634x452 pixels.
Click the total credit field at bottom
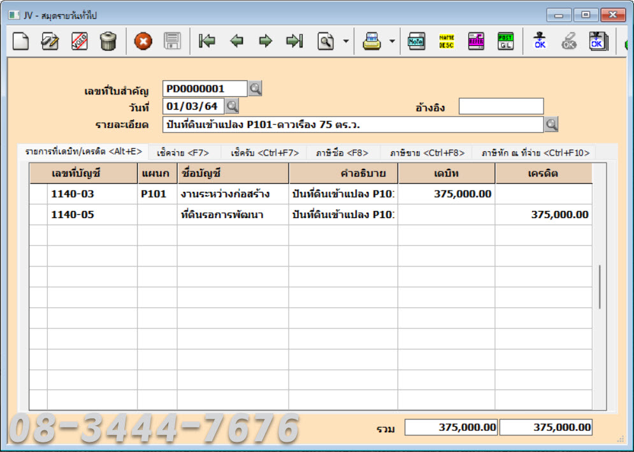pyautogui.click(x=546, y=427)
